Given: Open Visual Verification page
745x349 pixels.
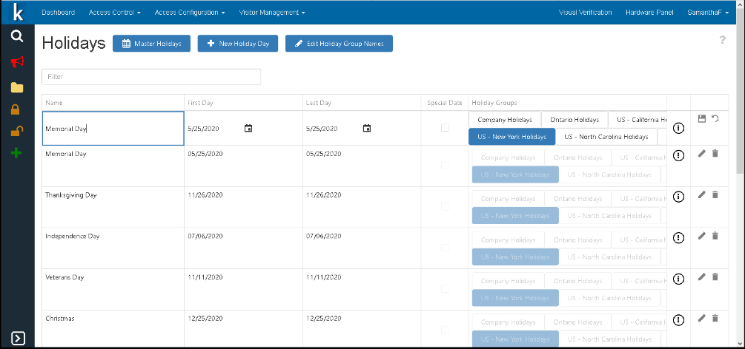Looking at the screenshot, I should point(586,13).
